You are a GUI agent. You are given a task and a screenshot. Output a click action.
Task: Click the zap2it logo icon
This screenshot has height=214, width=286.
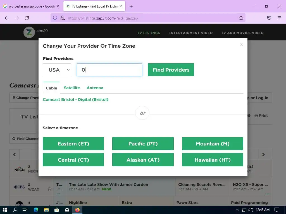[x=29, y=32]
